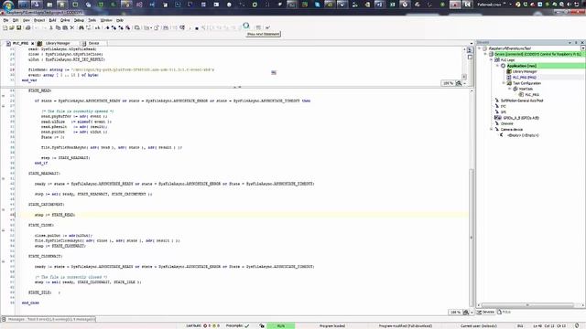586x329 pixels.
Task: Click the green RUN status indicator
Action: click(281, 325)
